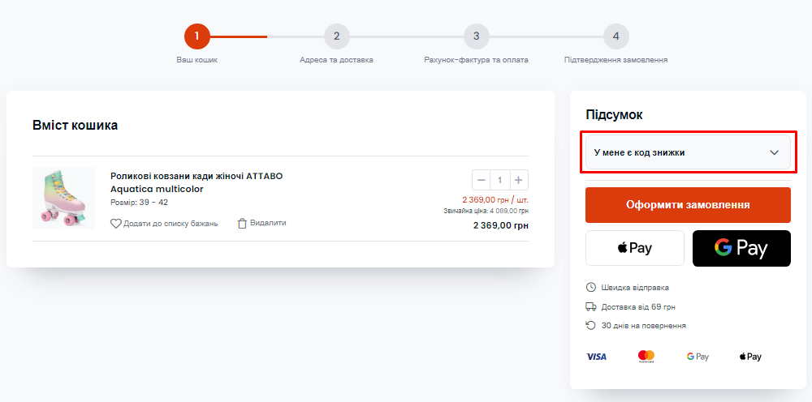
Task: Click the trash bin delete icon
Action: coord(242,223)
